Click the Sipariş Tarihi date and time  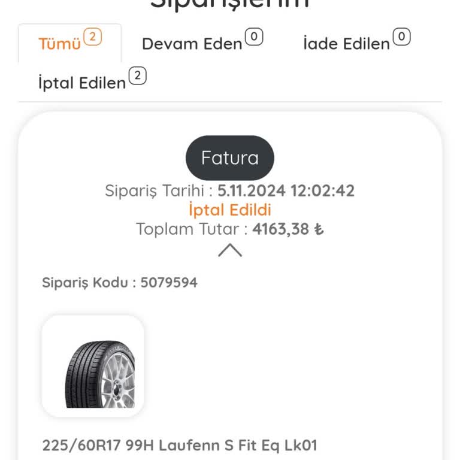pos(286,191)
